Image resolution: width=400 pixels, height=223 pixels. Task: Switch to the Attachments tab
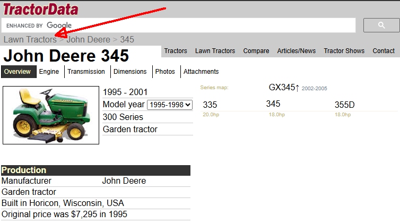point(201,72)
